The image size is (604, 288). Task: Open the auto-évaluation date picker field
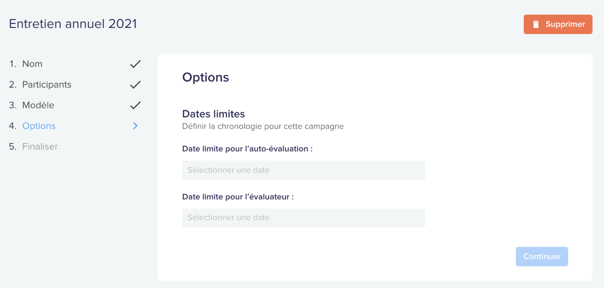303,170
